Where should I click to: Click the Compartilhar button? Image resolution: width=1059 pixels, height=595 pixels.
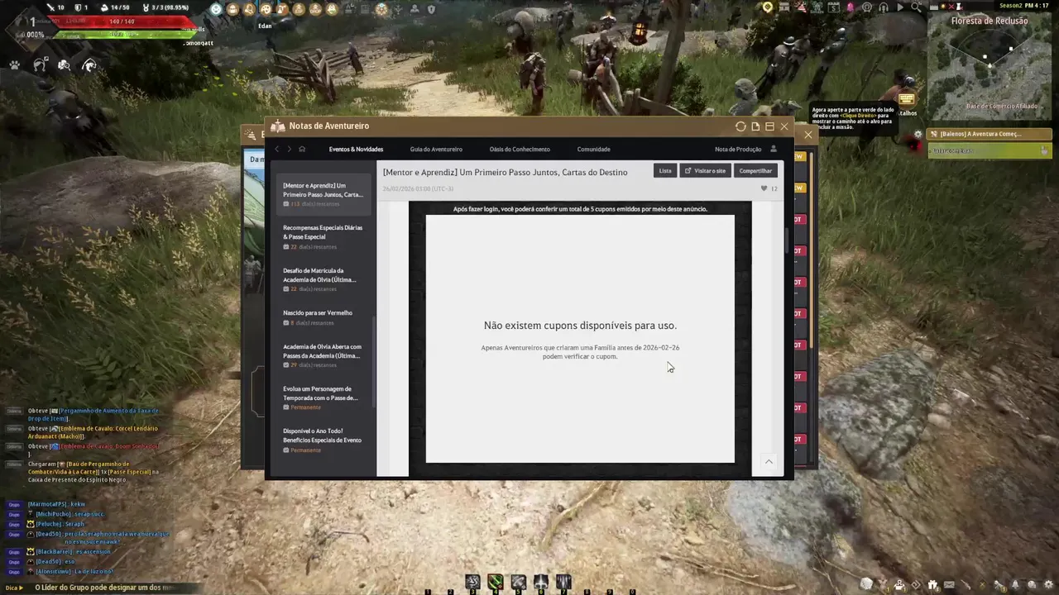(x=755, y=170)
